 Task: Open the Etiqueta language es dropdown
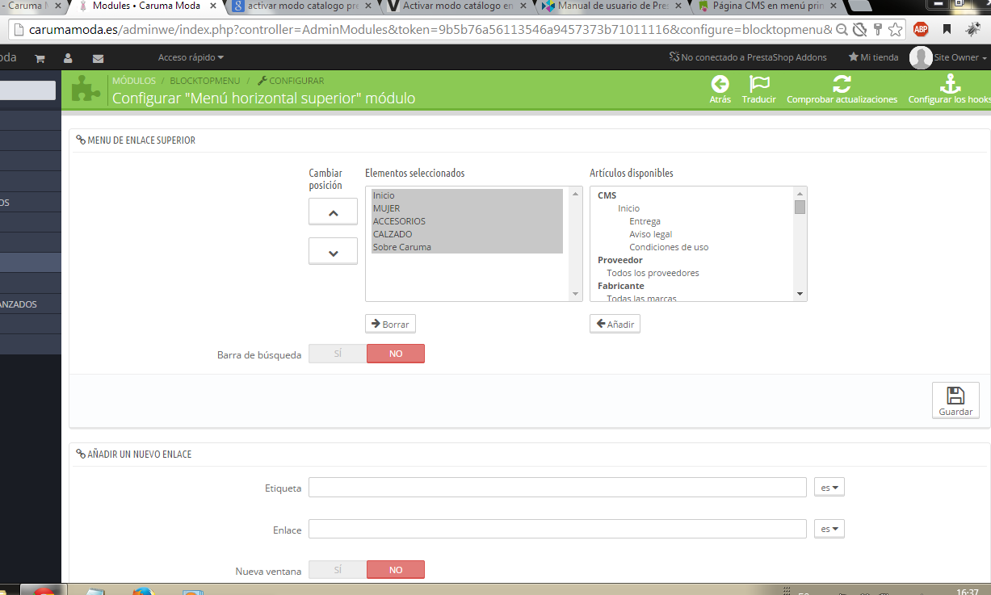[x=829, y=488]
